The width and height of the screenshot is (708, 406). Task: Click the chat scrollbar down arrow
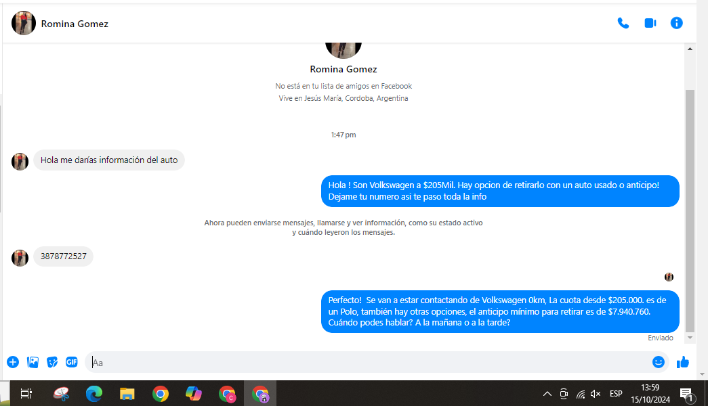point(690,338)
